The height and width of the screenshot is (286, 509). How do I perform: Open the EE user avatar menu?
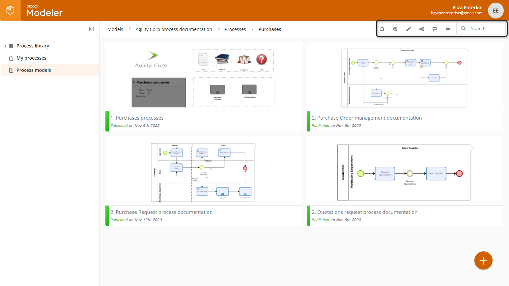[x=495, y=11]
